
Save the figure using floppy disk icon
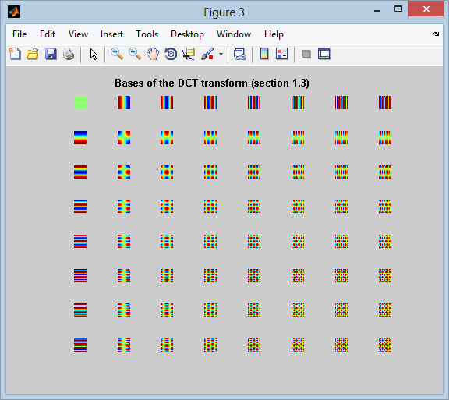(x=51, y=54)
